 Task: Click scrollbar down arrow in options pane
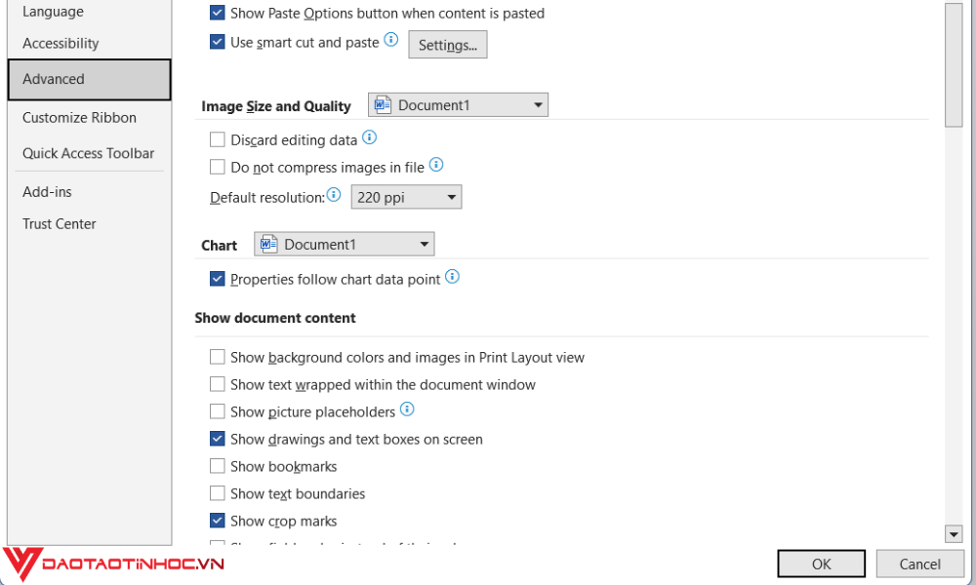coord(954,533)
